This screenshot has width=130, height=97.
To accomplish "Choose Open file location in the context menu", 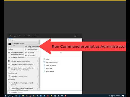I will pyautogui.click(x=32, y=50).
